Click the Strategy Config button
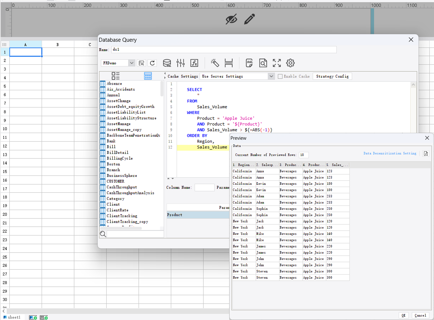The image size is (434, 320). (332, 76)
